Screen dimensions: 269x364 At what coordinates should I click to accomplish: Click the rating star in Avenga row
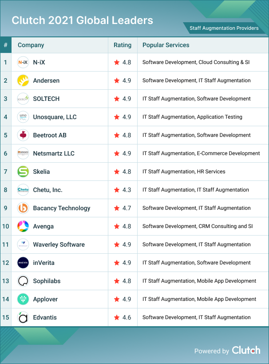117,226
